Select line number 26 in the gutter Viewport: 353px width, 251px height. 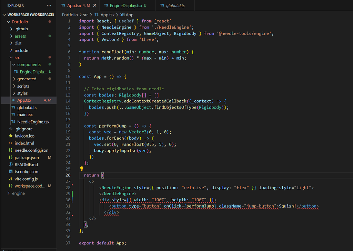click(x=68, y=175)
